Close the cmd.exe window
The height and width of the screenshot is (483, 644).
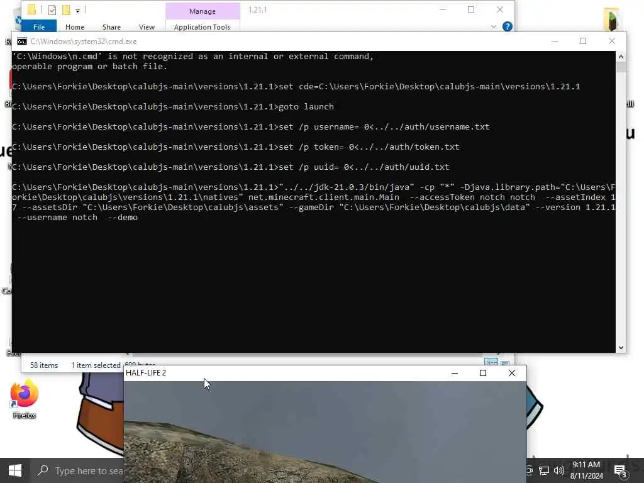[611, 41]
